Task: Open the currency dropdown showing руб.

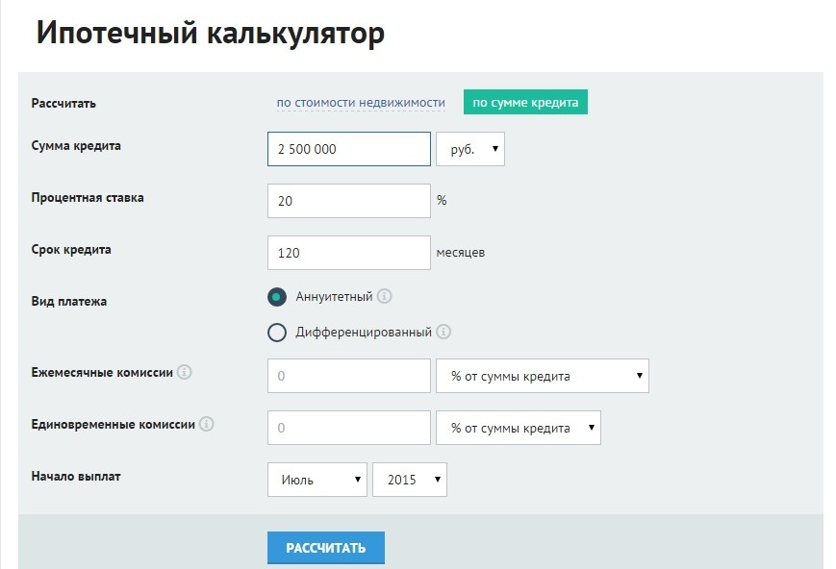Action: [x=470, y=148]
